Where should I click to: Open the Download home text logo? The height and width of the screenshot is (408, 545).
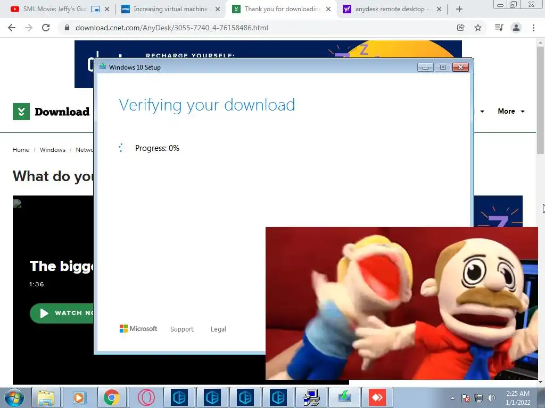[62, 112]
